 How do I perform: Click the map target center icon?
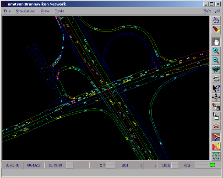pyautogui.click(x=216, y=70)
